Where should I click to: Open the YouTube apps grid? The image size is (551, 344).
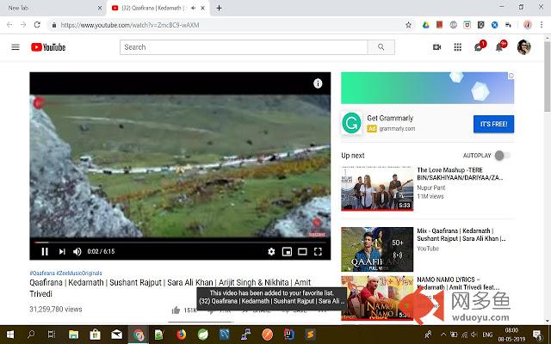click(x=457, y=47)
